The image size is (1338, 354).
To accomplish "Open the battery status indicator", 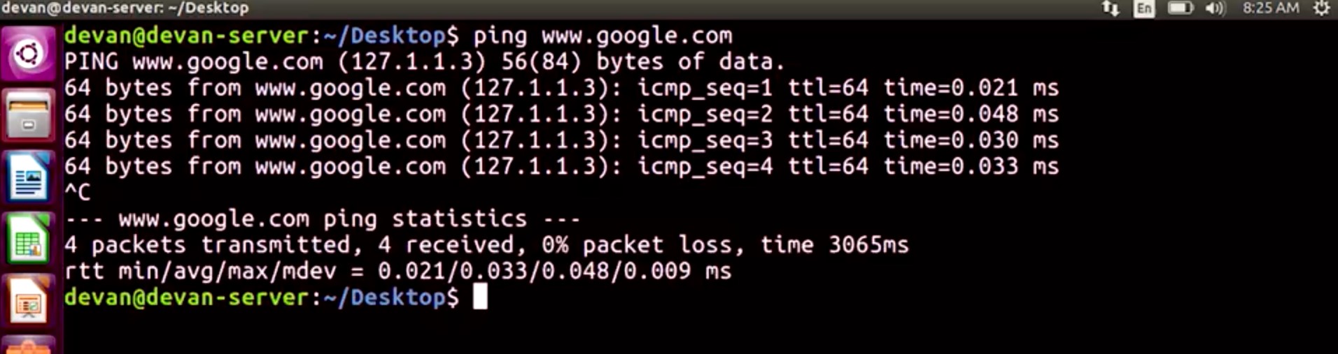I will click(1180, 8).
